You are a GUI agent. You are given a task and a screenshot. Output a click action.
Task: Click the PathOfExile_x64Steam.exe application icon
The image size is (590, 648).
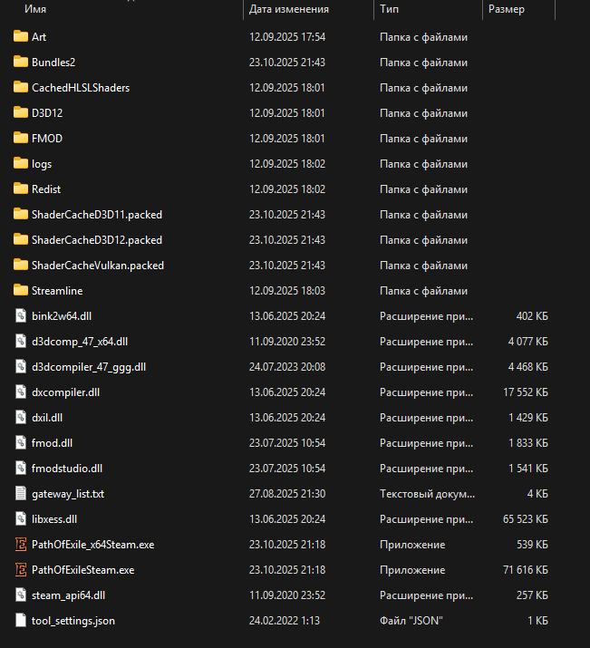(x=21, y=545)
